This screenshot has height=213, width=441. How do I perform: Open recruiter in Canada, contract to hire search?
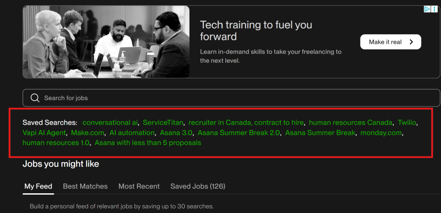246,123
